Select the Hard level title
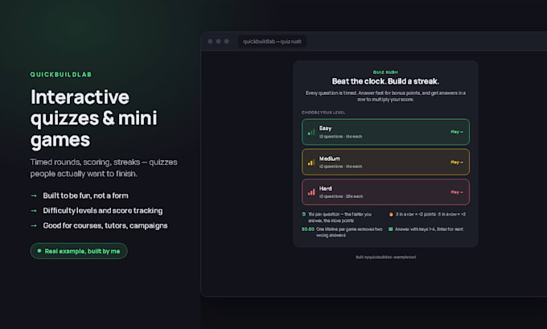The height and width of the screenshot is (329, 547). pos(326,188)
